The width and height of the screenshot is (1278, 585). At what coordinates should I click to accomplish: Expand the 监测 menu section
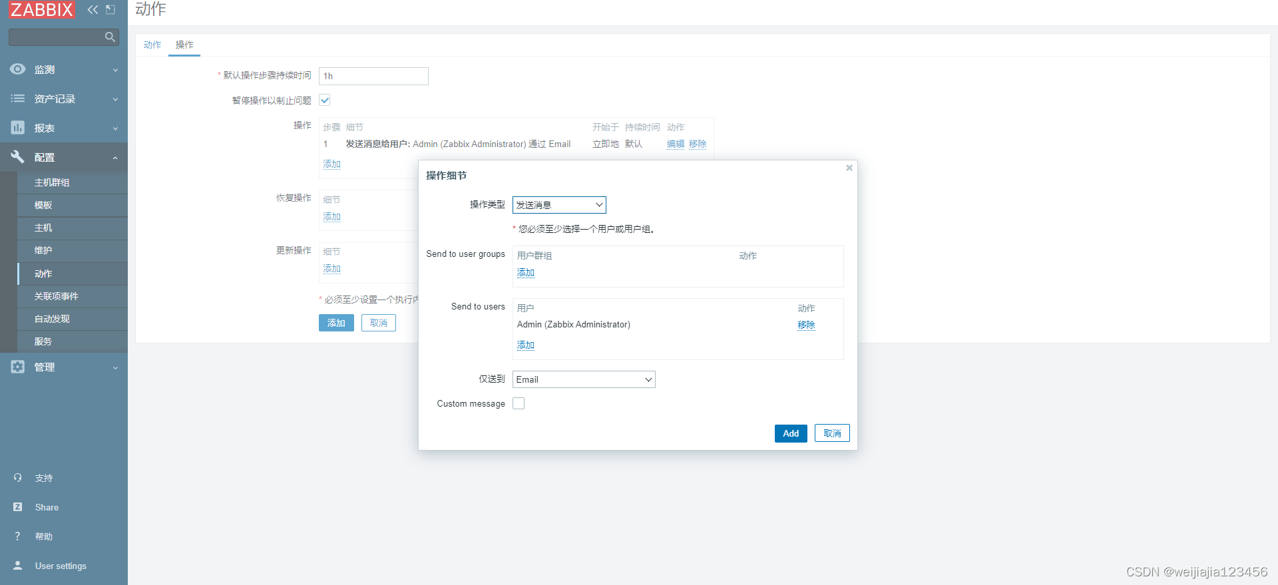point(64,69)
